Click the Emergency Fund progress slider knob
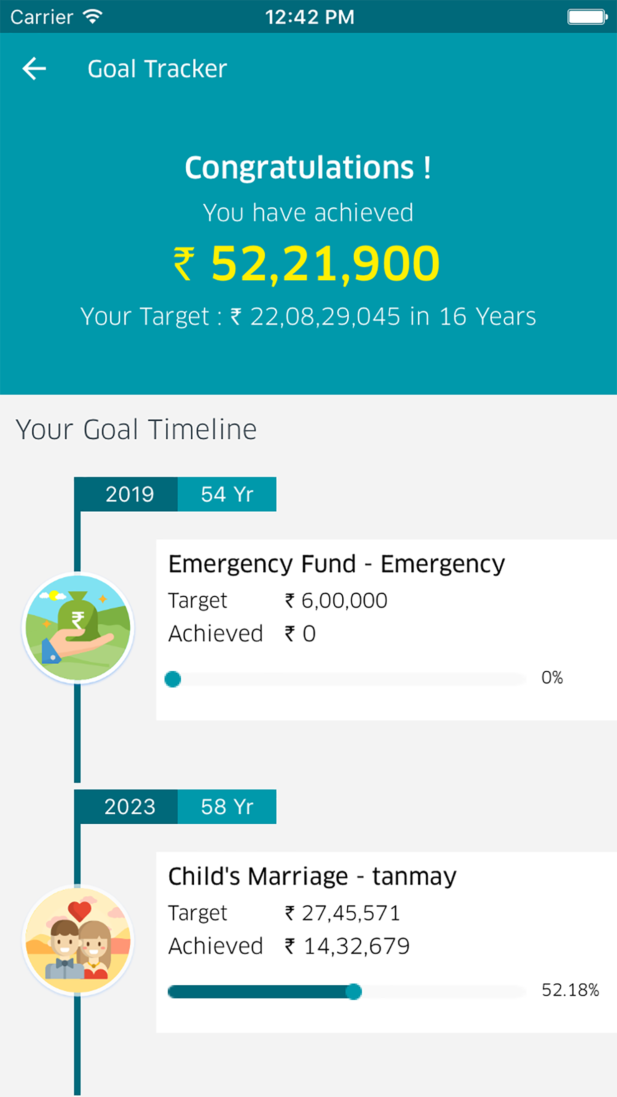The image size is (617, 1097). 173,679
